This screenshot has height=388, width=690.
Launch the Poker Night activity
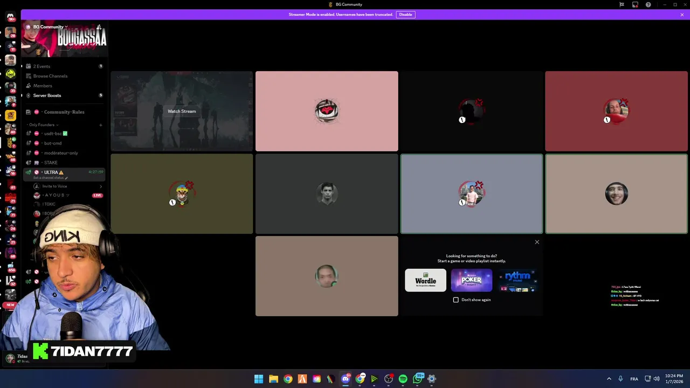[x=472, y=280]
